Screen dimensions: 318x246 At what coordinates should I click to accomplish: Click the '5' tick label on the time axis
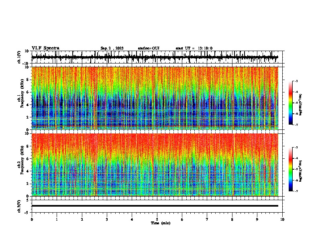click(x=157, y=219)
